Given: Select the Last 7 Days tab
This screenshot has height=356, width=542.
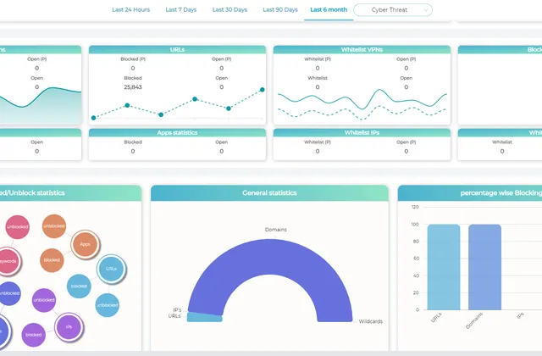Looking at the screenshot, I should (180, 9).
